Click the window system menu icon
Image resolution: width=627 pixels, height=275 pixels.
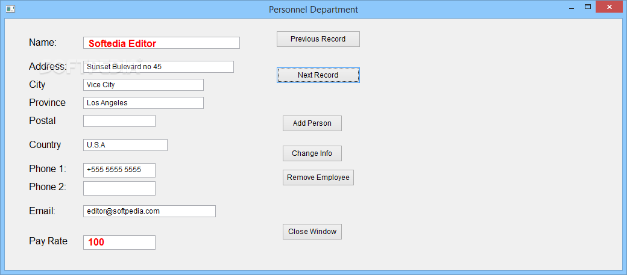(10, 9)
